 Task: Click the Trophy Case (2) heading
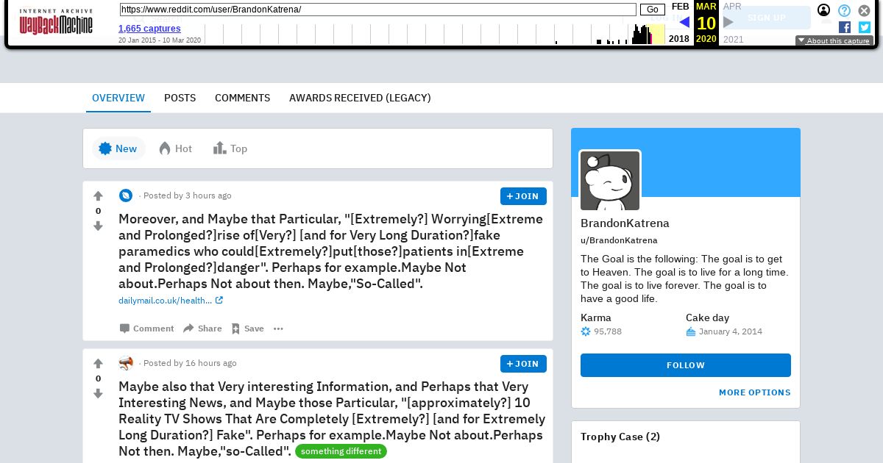pyautogui.click(x=620, y=437)
